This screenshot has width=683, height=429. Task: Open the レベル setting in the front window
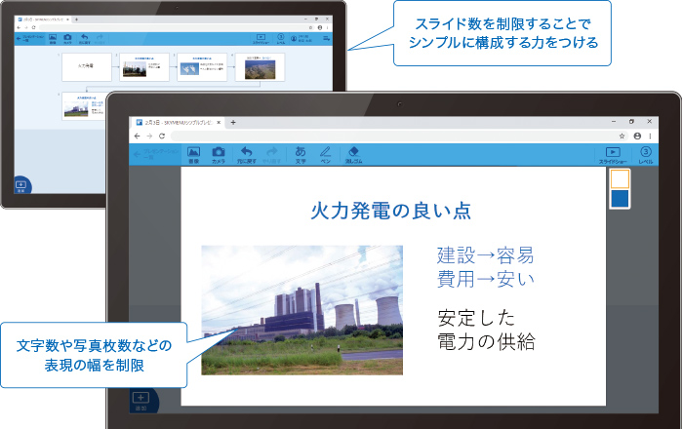point(646,155)
